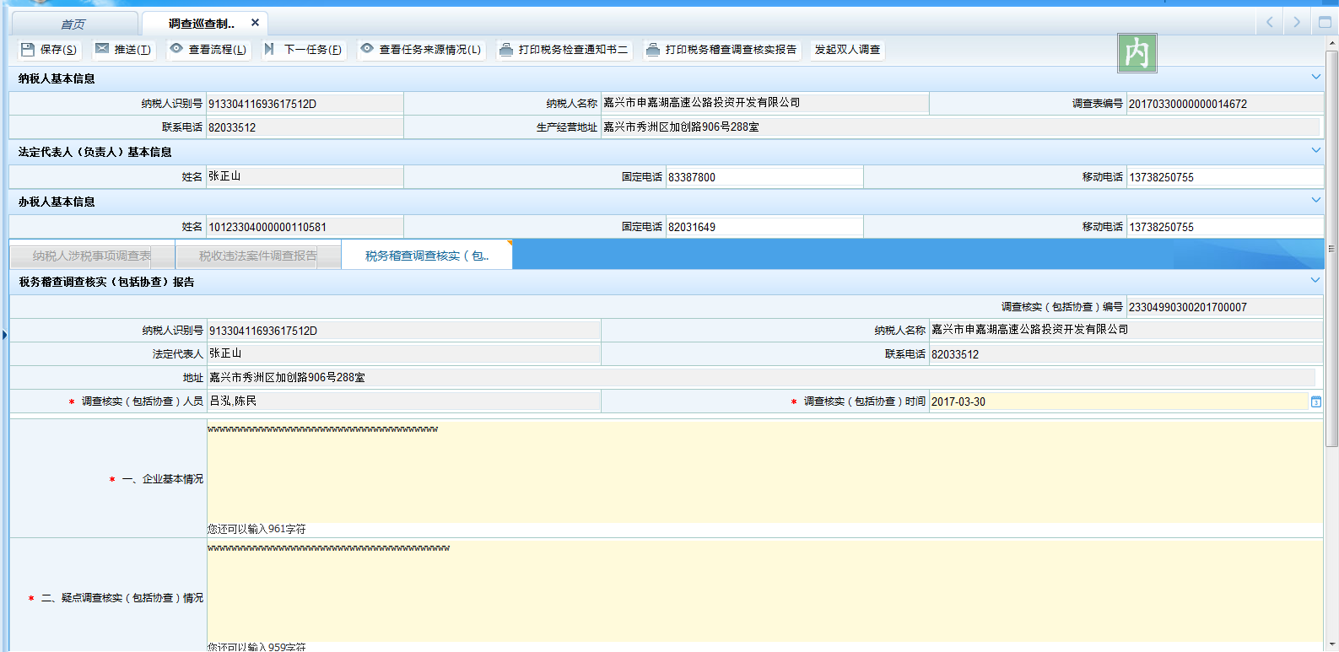Click the eye icon for 查看任务来源情况
The width and height of the screenshot is (1339, 652).
367,49
